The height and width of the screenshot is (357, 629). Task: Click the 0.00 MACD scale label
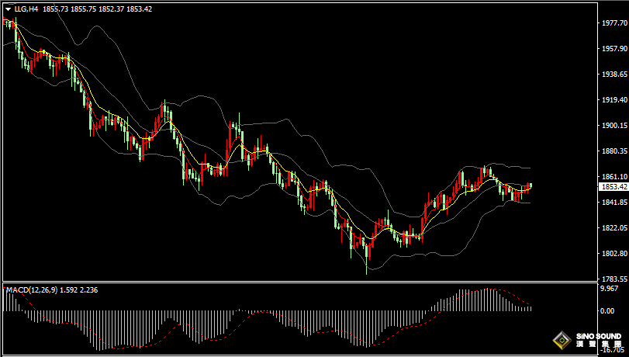pos(607,310)
